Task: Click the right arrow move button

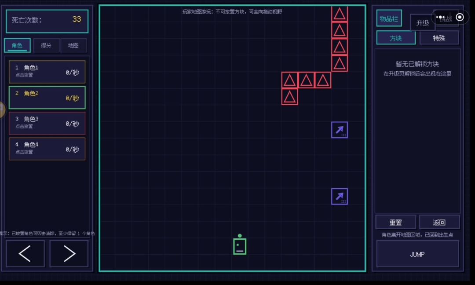Action: click(x=69, y=253)
